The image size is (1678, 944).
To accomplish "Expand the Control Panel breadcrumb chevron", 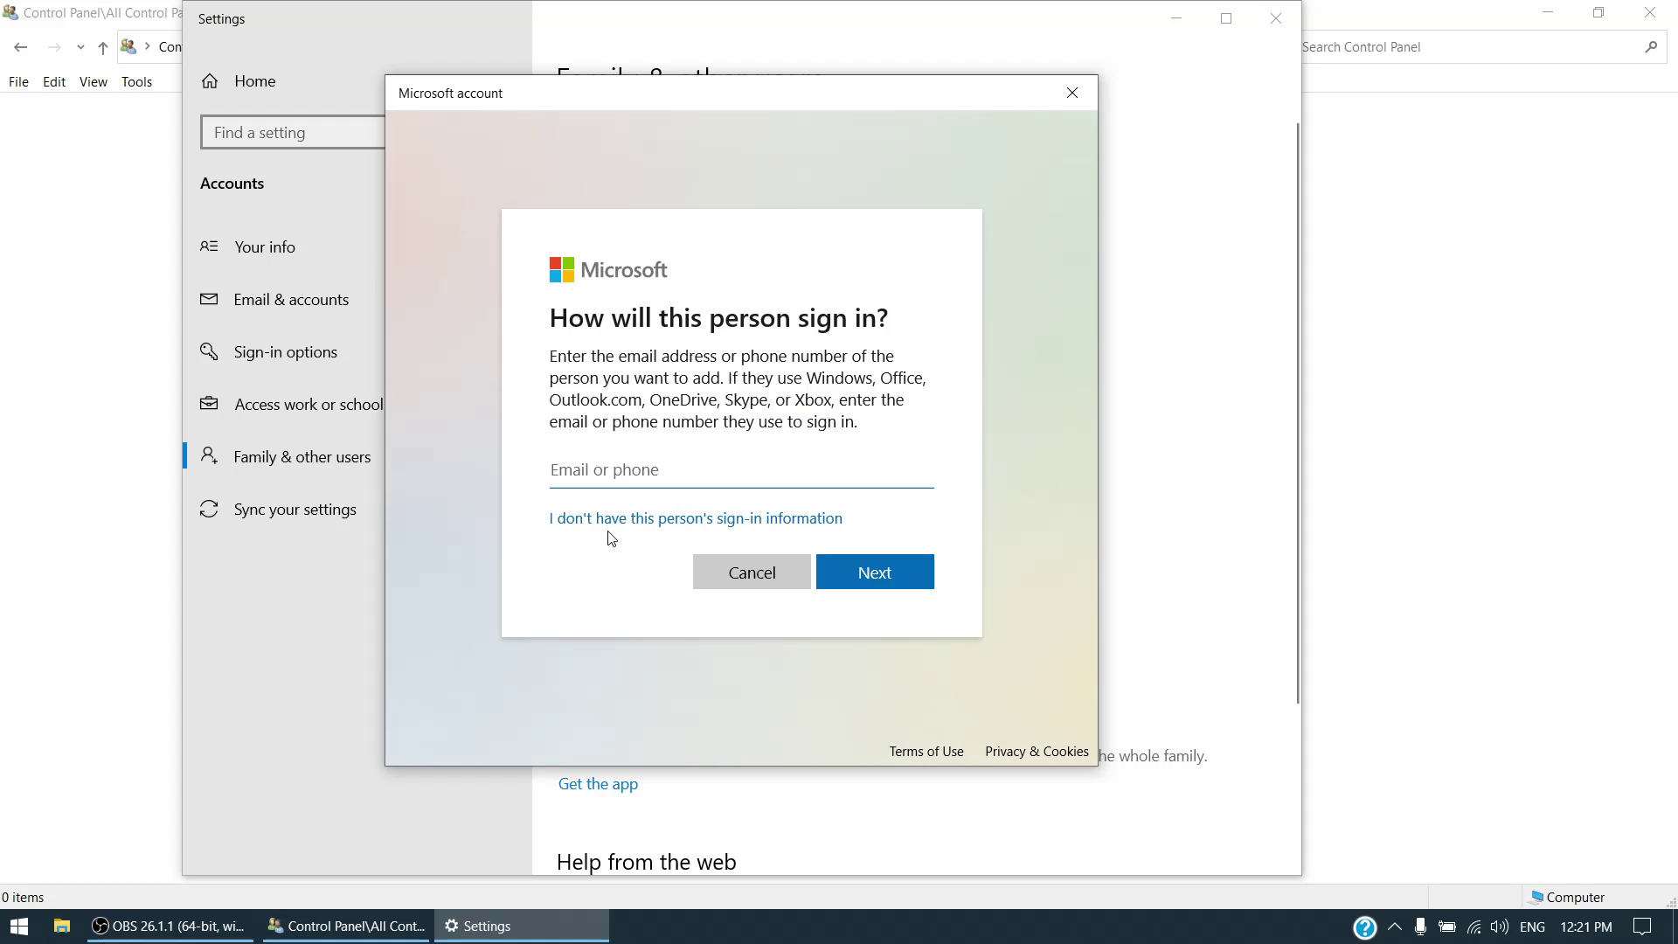I will pyautogui.click(x=148, y=47).
